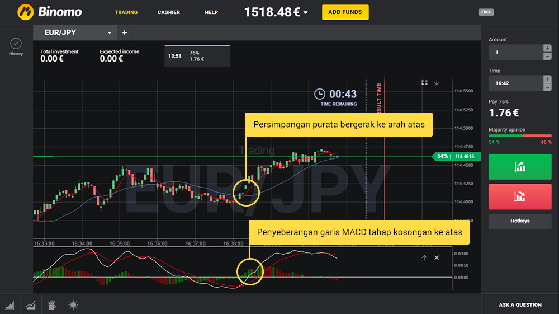Open Hotkeys settings

pyautogui.click(x=520, y=221)
